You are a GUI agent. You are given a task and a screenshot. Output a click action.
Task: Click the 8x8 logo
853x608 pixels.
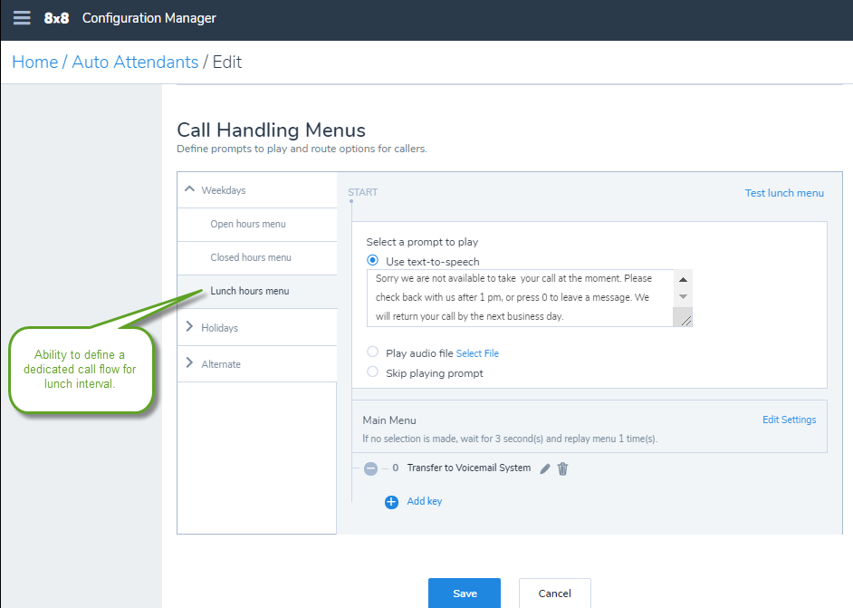click(56, 18)
